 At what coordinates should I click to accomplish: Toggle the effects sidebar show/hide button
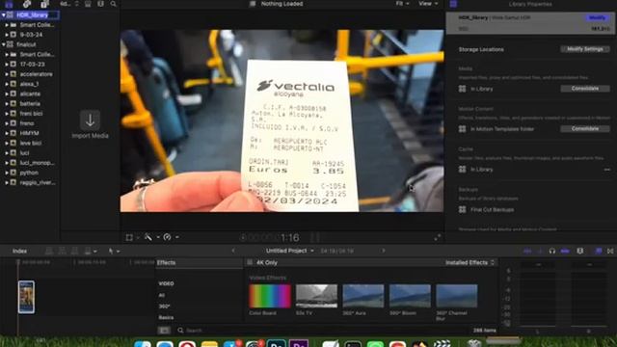[164, 331]
